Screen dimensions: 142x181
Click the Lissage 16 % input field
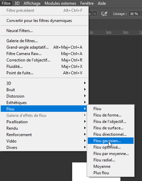point(134,14)
